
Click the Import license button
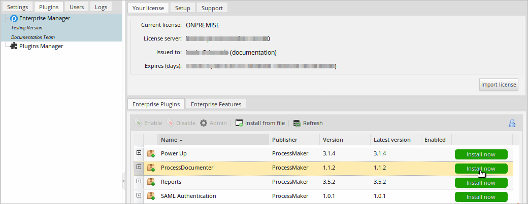(x=499, y=85)
